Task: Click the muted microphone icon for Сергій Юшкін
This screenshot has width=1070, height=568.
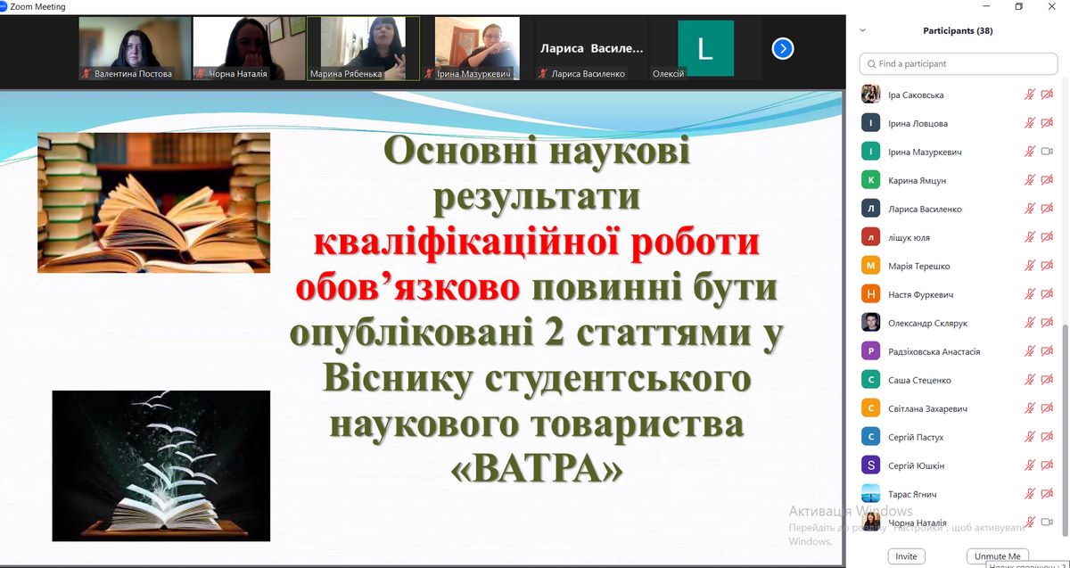Action: tap(1030, 465)
